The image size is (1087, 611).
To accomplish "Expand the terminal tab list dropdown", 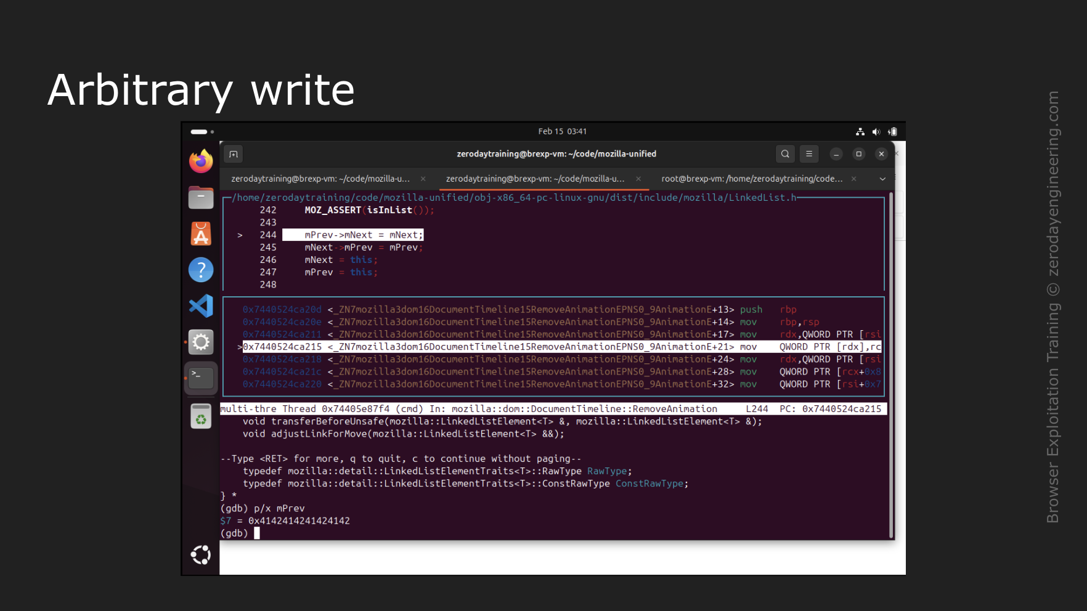I will (882, 179).
